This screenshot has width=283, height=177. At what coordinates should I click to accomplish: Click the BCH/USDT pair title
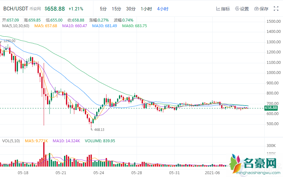click(15, 9)
